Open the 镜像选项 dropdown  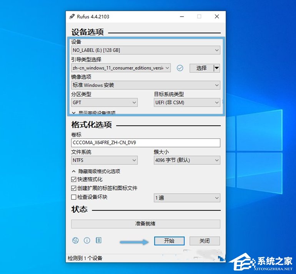(146, 85)
